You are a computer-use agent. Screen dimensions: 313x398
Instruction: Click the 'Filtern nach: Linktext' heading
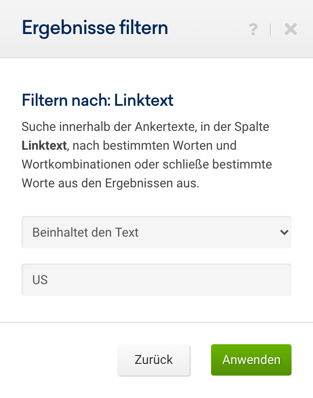pos(97,100)
